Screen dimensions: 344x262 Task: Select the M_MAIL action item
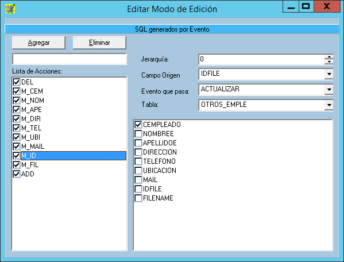pos(33,147)
